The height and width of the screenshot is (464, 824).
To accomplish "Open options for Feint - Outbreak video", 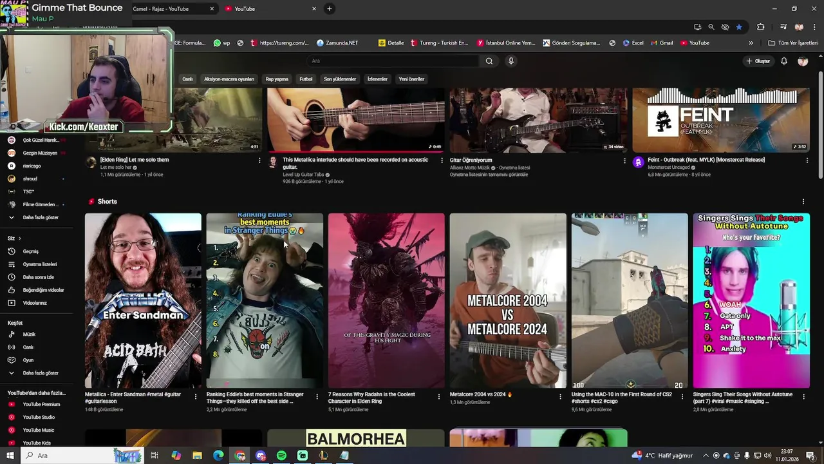I will tap(807, 160).
